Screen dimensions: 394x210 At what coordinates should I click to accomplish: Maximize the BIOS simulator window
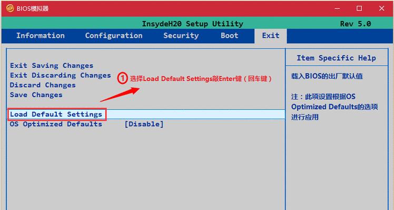point(359,8)
